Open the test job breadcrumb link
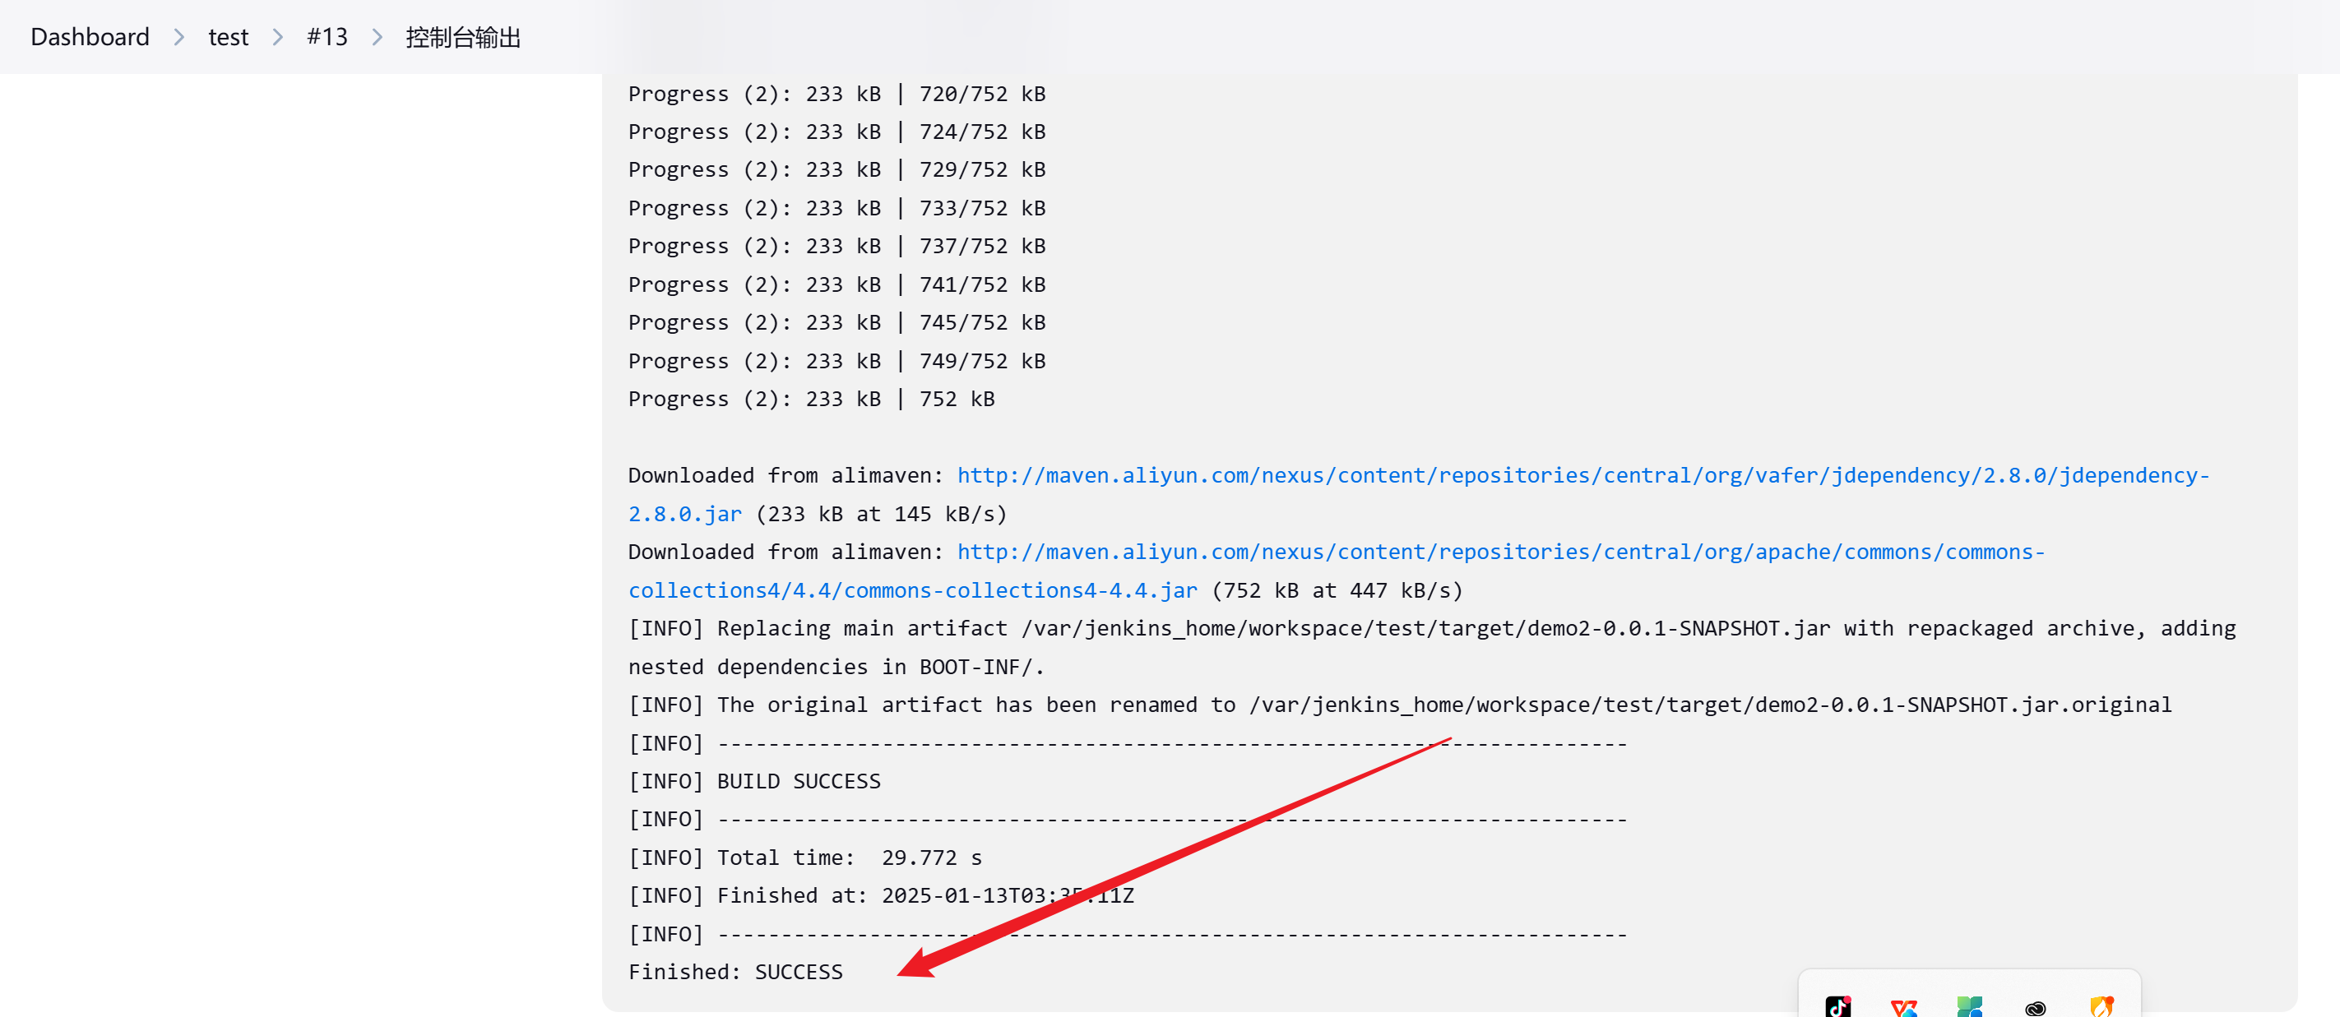The height and width of the screenshot is (1017, 2340). click(228, 37)
